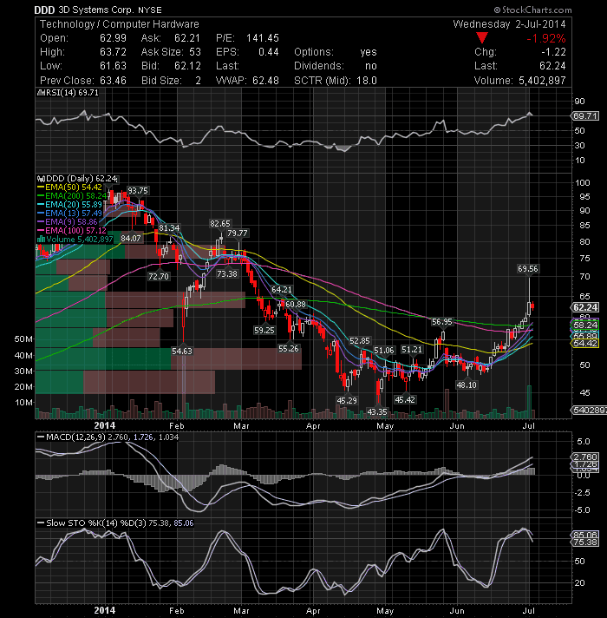Click the DDD (Daily) candlestick legend icon

[41, 179]
